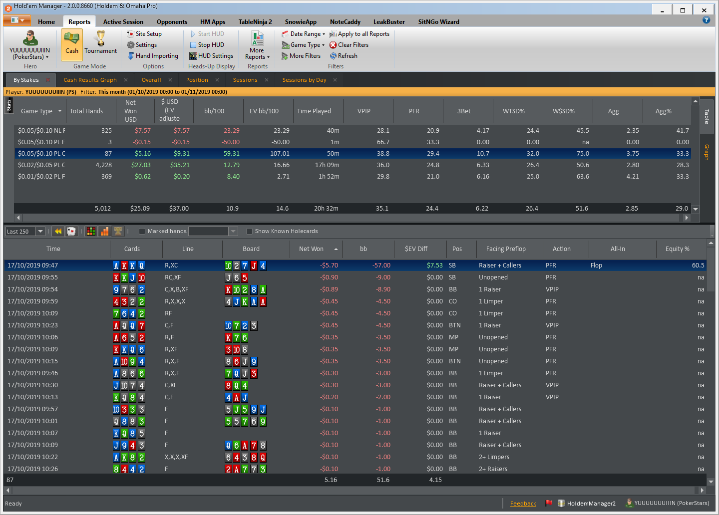Toggle Show Known Holecards checkbox
This screenshot has height=515, width=719.
point(249,231)
